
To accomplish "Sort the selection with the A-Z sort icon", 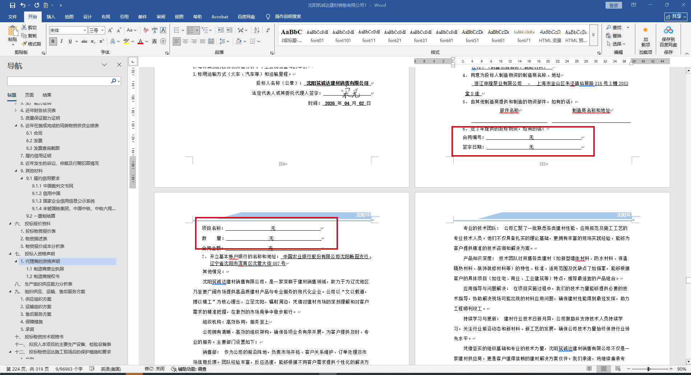I will click(x=257, y=31).
